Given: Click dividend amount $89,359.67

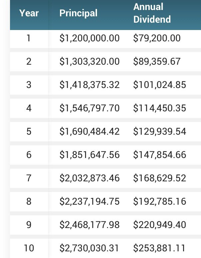Looking at the screenshot, I should [157, 62].
